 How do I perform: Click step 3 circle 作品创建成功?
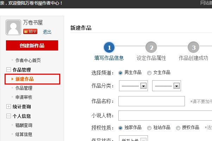click(193, 48)
